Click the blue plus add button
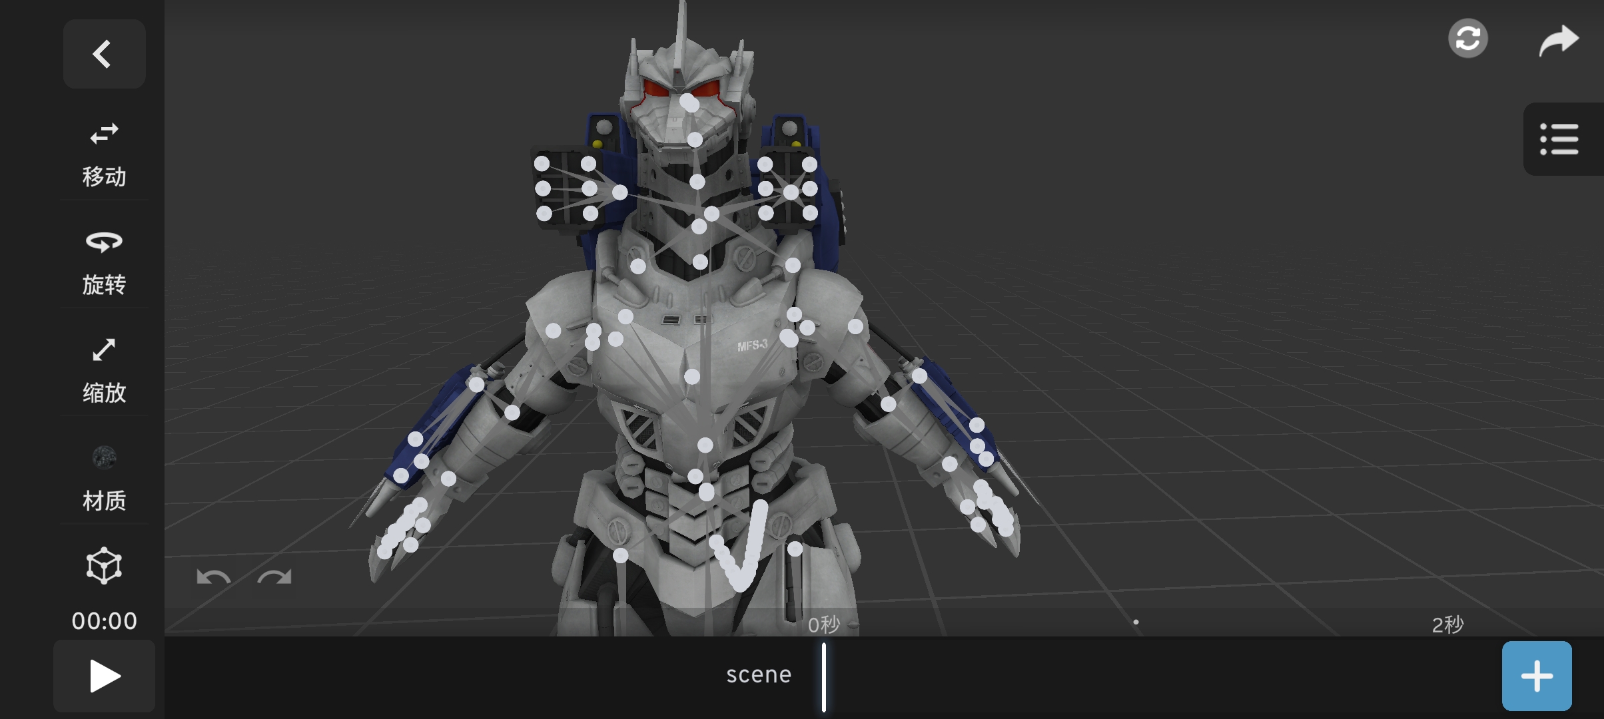The height and width of the screenshot is (719, 1604). (1536, 676)
